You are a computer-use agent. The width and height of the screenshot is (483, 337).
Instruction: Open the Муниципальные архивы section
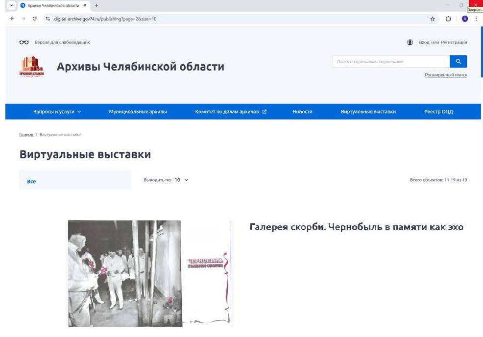139,111
